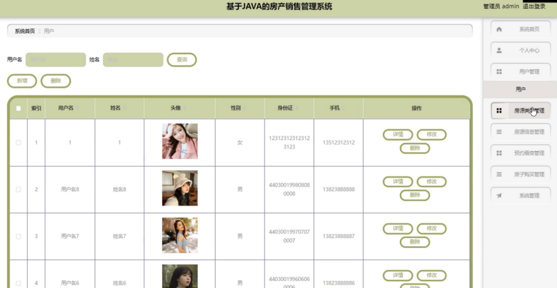
Task: Expand 用户管理 sidebar menu
Action: click(x=520, y=72)
